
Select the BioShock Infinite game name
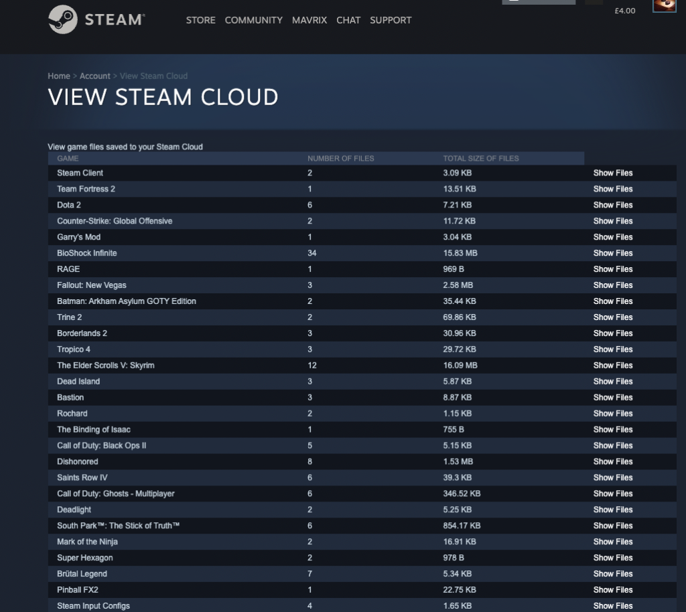tap(87, 253)
